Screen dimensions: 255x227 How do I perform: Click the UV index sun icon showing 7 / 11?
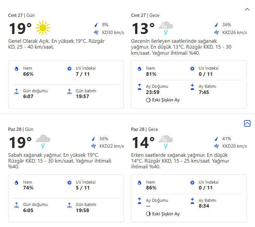coord(69,69)
